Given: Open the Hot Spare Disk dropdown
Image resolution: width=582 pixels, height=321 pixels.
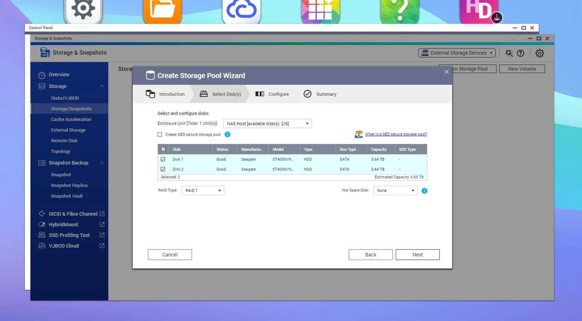Looking at the screenshot, I should pos(395,190).
